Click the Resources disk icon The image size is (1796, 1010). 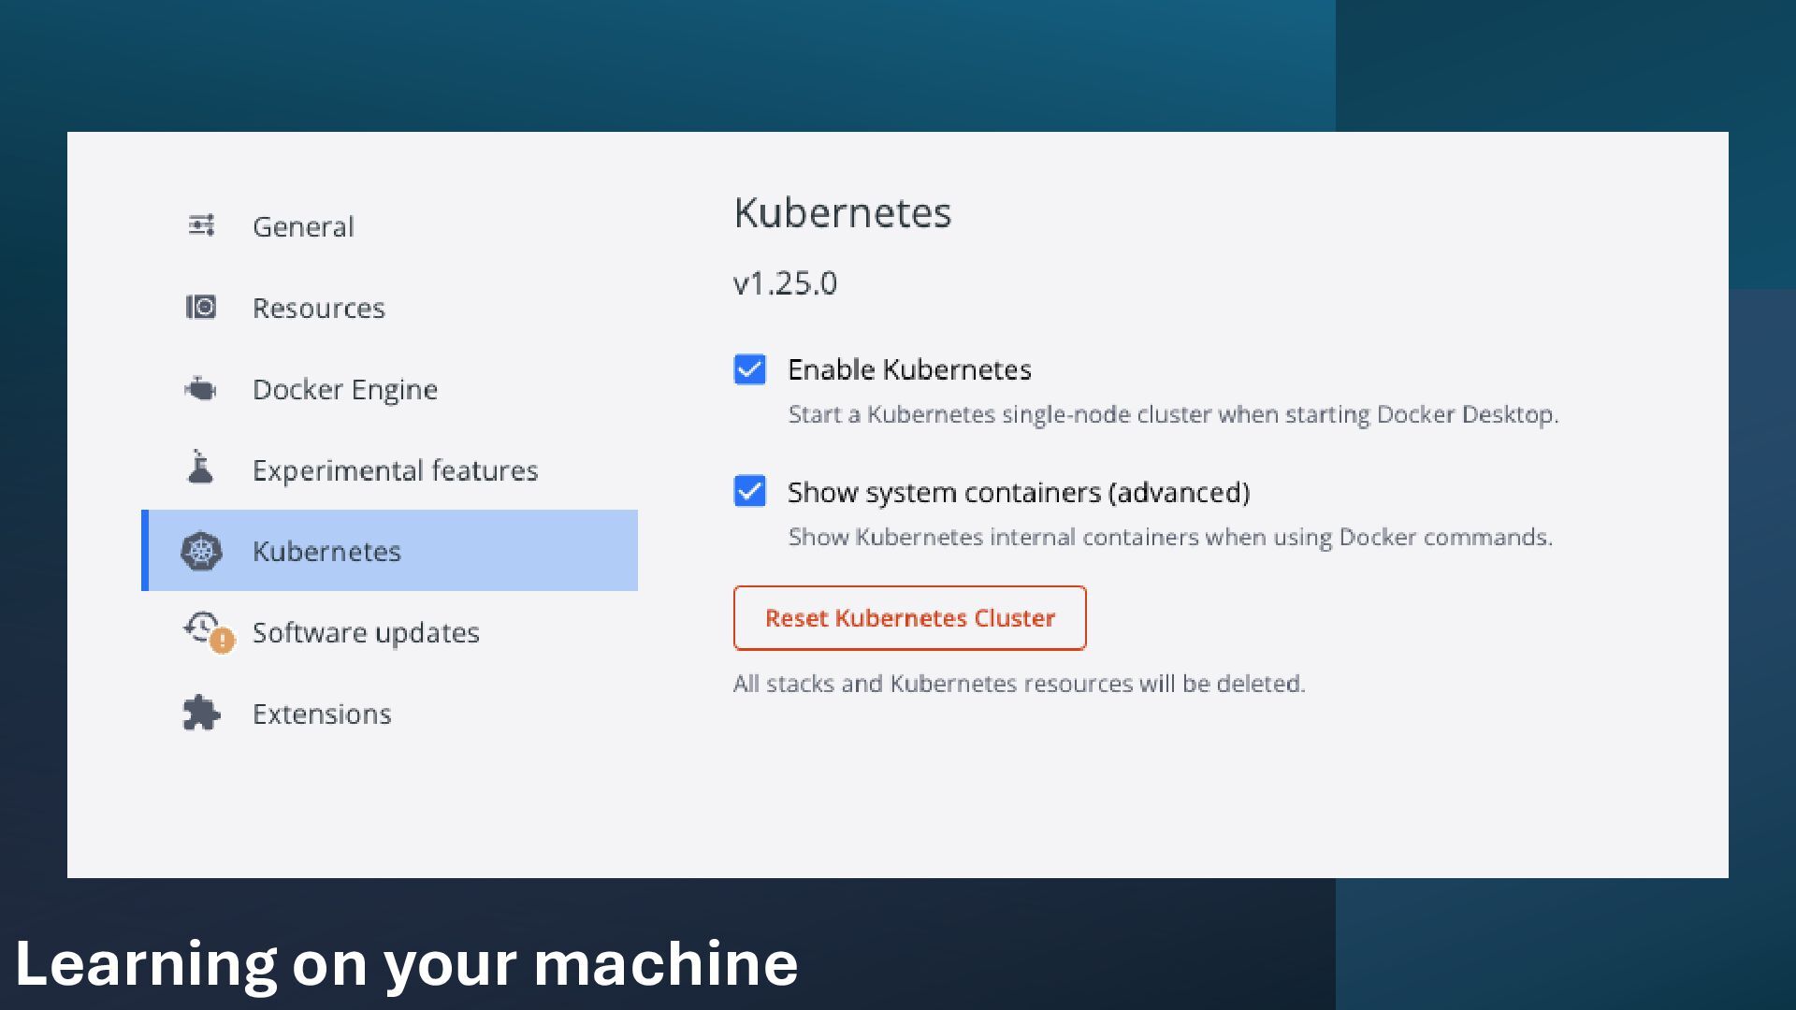(x=201, y=307)
